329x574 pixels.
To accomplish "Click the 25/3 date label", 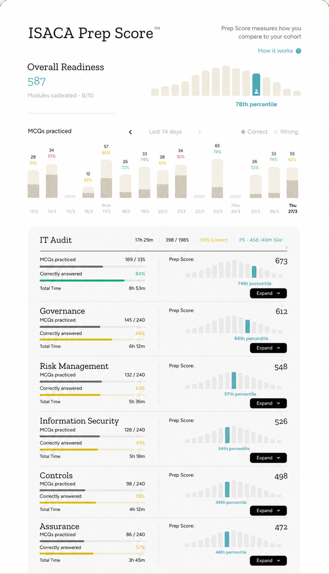I will click(x=255, y=211).
